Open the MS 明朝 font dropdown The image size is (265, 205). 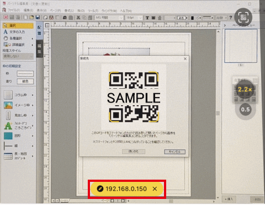coord(109,18)
